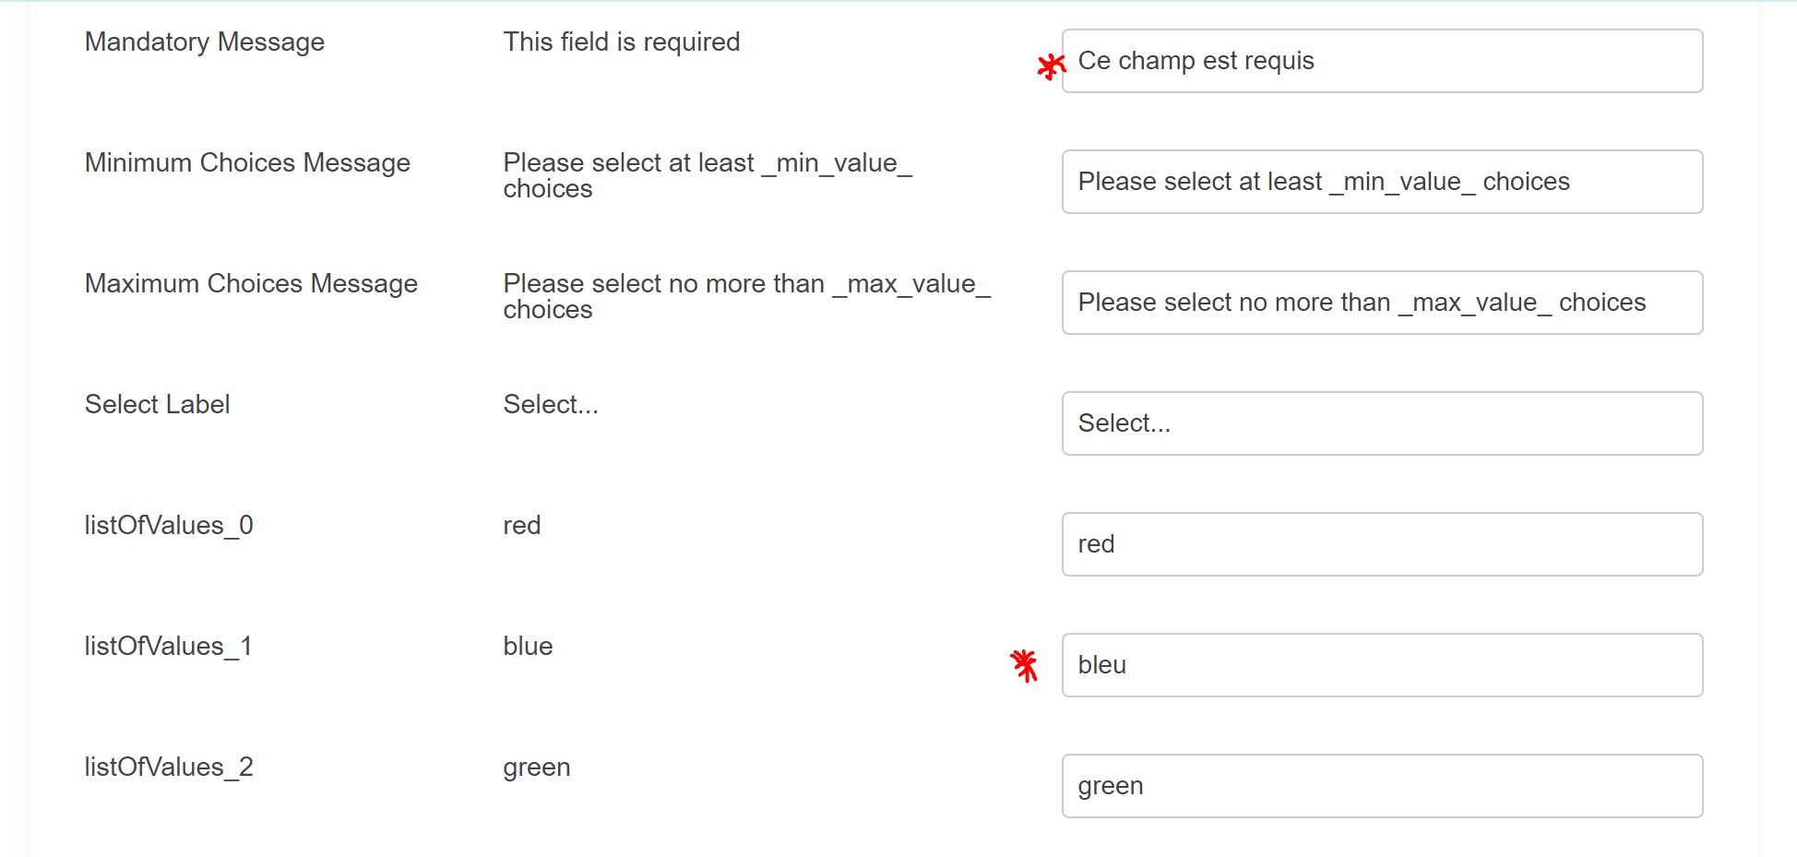Click the red asterisk next to bleu field

[1024, 665]
